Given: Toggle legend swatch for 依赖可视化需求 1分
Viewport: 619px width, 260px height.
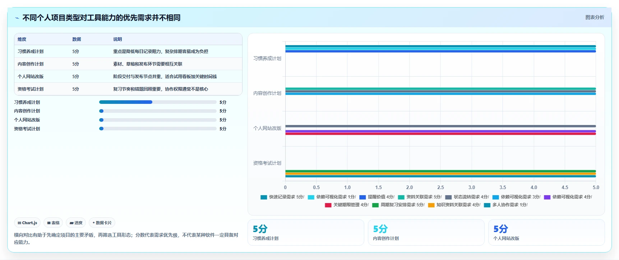Looking at the screenshot, I should pyautogui.click(x=311, y=197).
